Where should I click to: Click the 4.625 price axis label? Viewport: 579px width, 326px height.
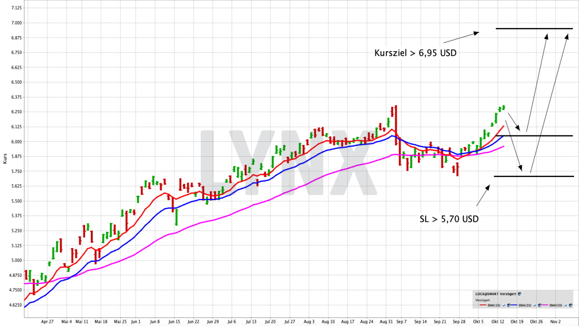tap(16, 305)
